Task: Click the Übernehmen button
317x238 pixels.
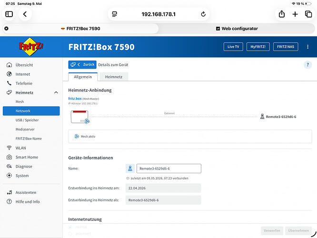Action: pyautogui.click(x=298, y=230)
